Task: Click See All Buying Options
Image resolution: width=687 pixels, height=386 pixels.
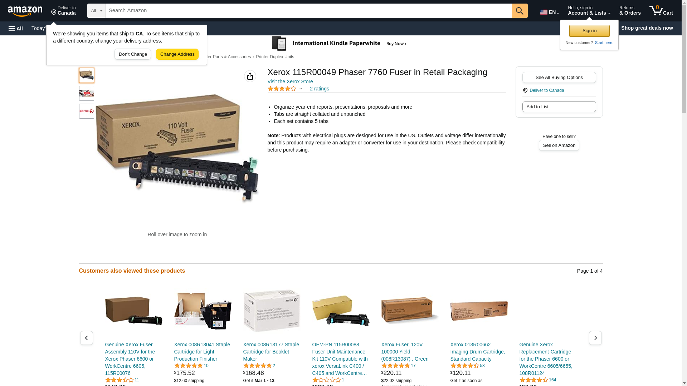Action: click(x=559, y=78)
